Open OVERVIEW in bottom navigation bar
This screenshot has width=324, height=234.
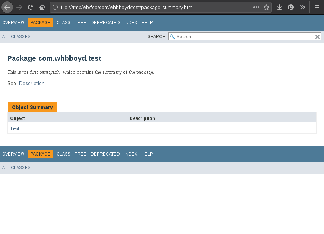[x=13, y=154]
